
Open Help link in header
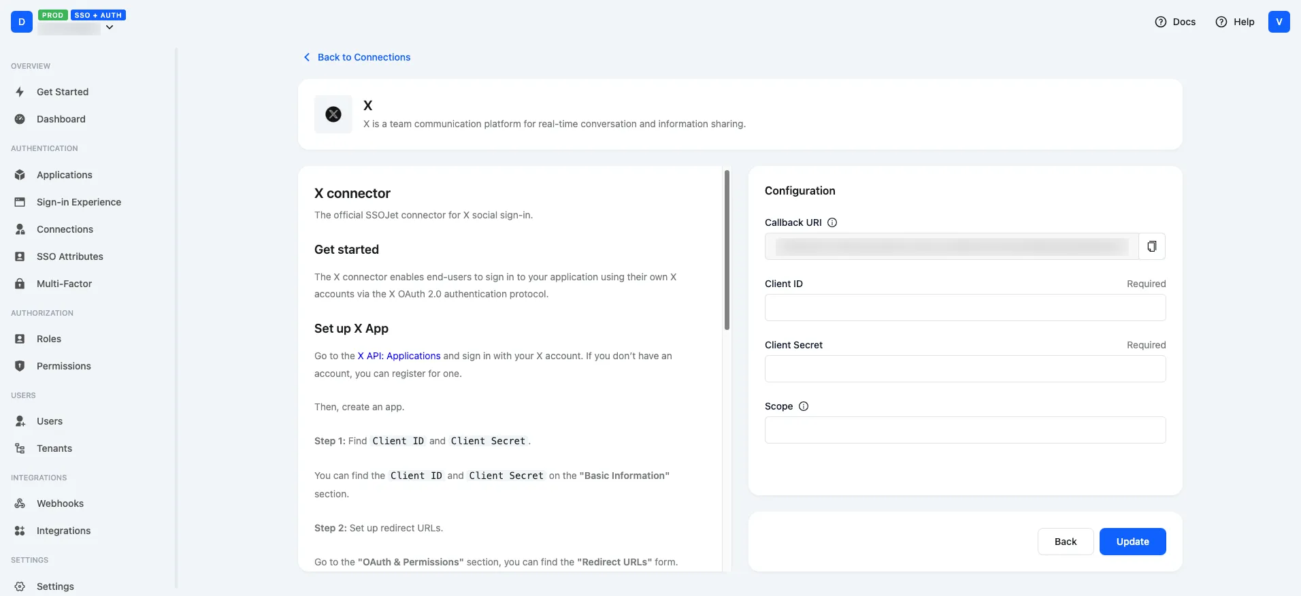point(1244,22)
